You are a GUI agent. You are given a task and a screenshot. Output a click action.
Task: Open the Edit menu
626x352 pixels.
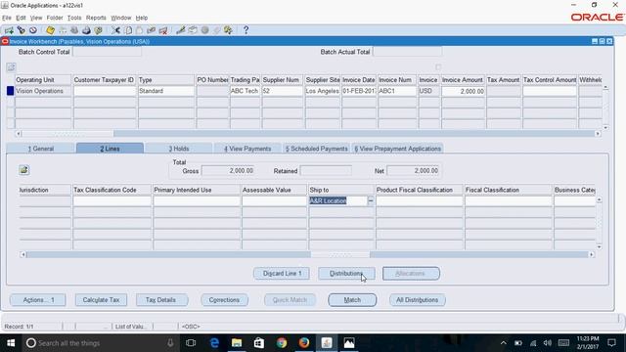pyautogui.click(x=21, y=18)
